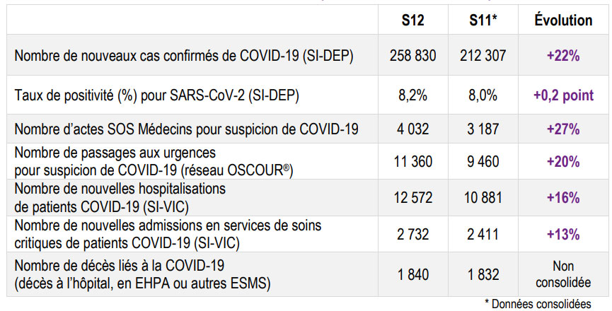Click the Évolution column header
This screenshot has height=311, width=612.
[563, 20]
